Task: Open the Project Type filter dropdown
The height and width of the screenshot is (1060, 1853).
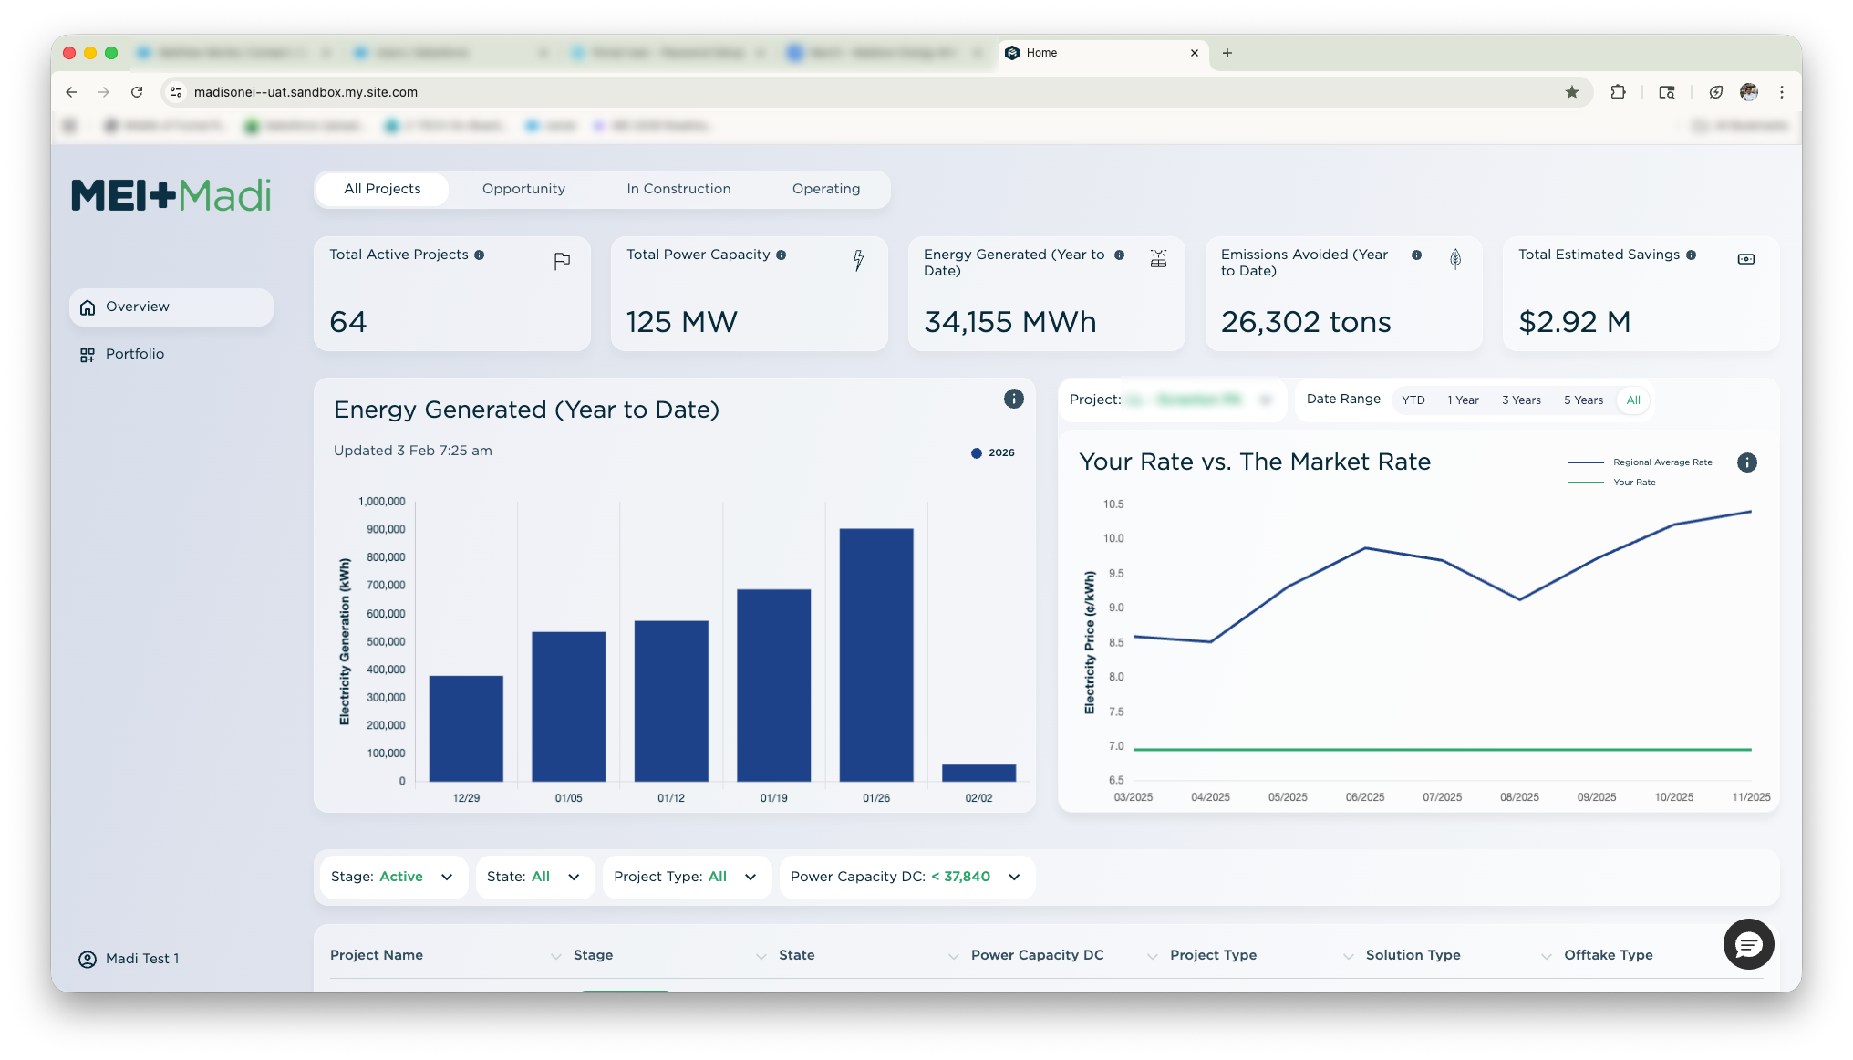Action: pyautogui.click(x=686, y=877)
